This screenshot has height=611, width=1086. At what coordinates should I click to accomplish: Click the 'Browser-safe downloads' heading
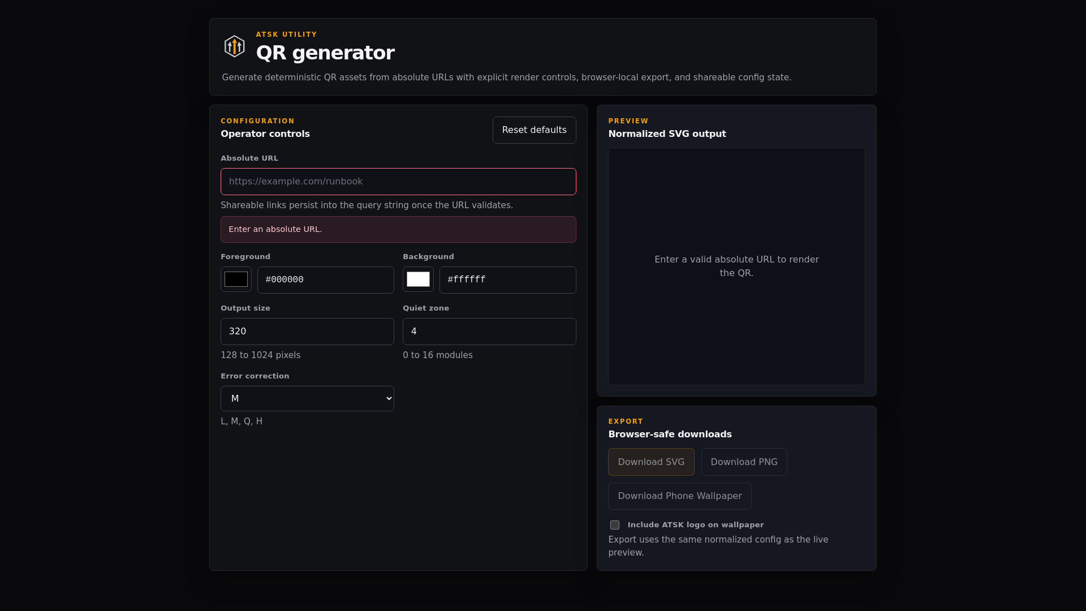670,434
